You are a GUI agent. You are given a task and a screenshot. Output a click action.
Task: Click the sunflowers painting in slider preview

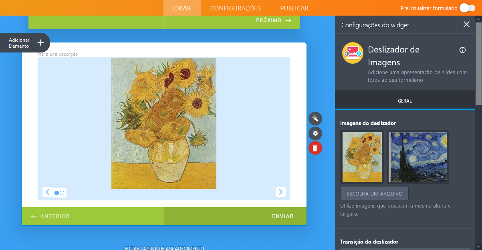pos(164,123)
